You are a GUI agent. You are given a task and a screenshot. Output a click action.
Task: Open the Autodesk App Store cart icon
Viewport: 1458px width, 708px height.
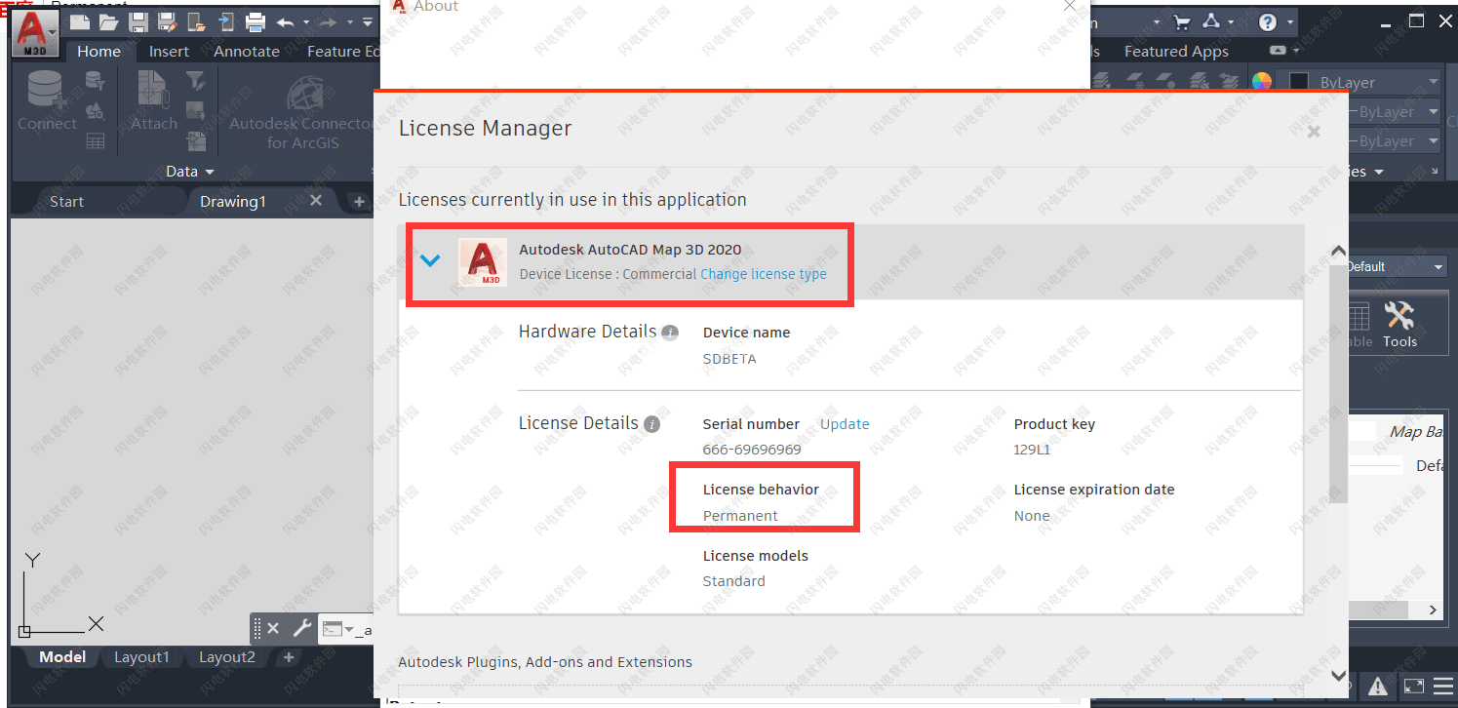pos(1182,21)
